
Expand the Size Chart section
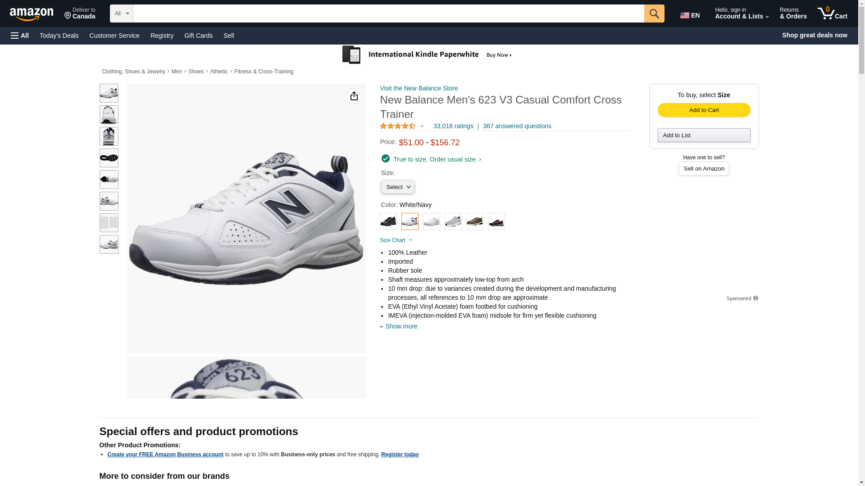pos(396,240)
